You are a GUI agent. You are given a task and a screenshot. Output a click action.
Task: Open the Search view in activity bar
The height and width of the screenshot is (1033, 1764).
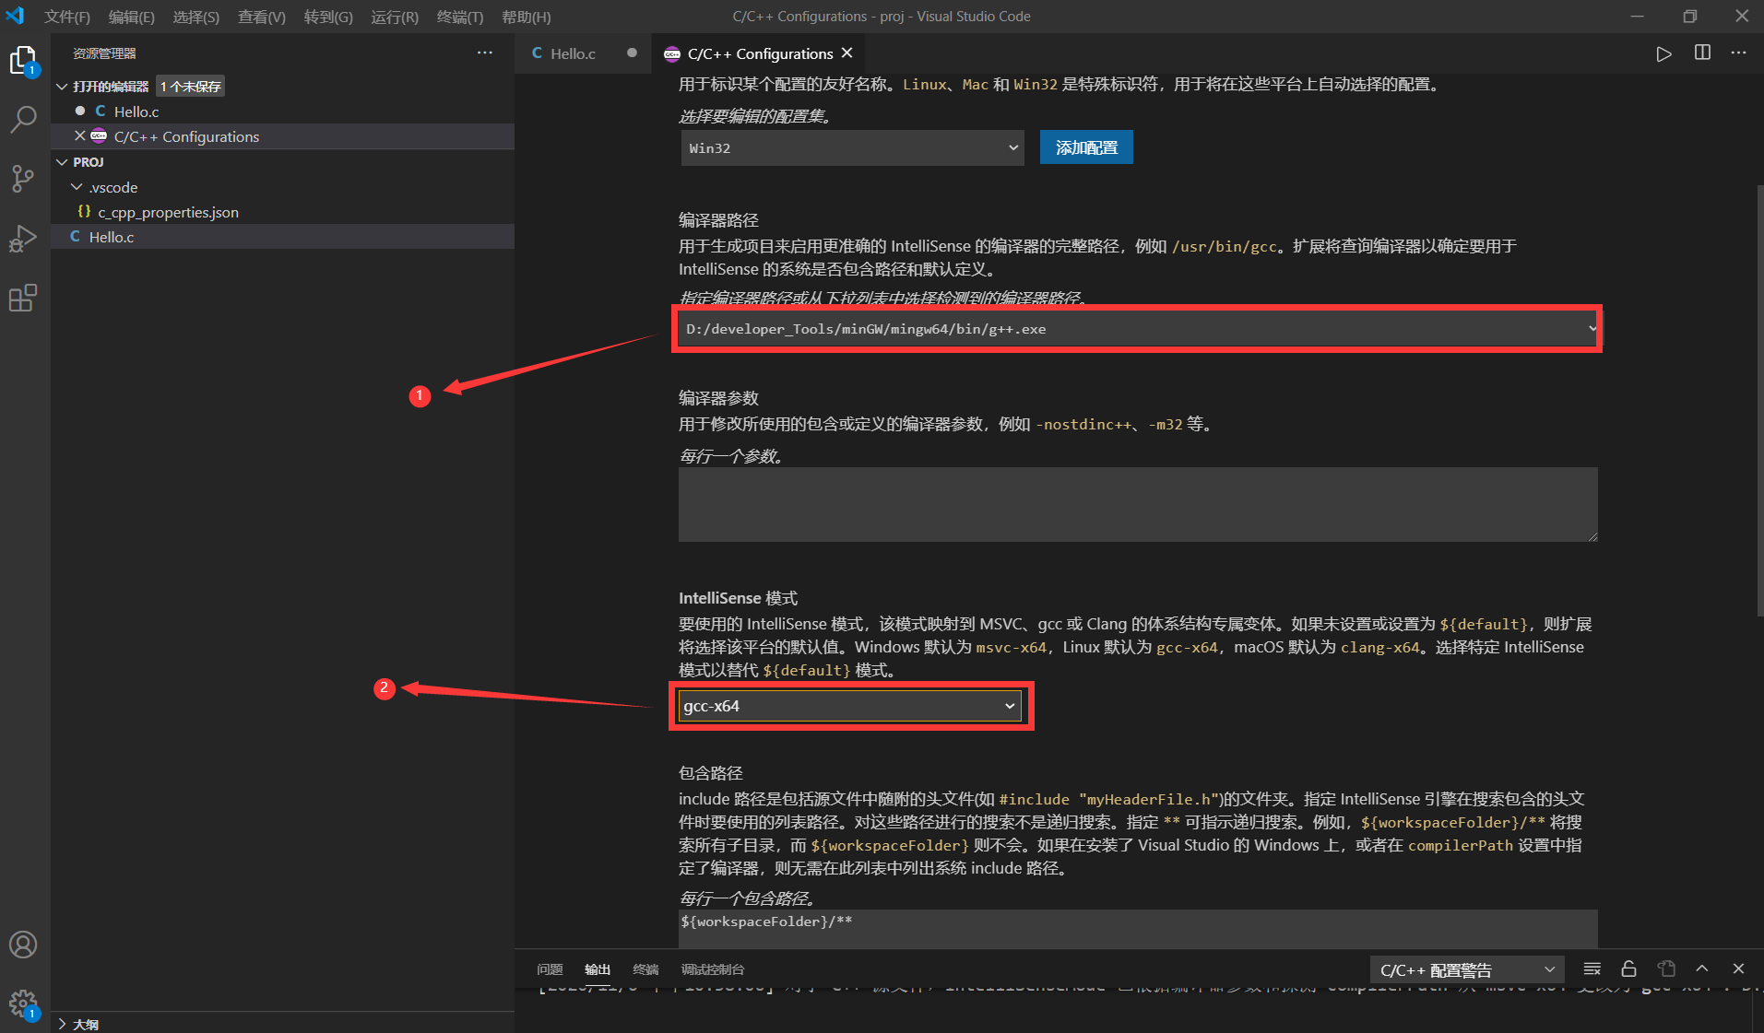click(x=23, y=120)
